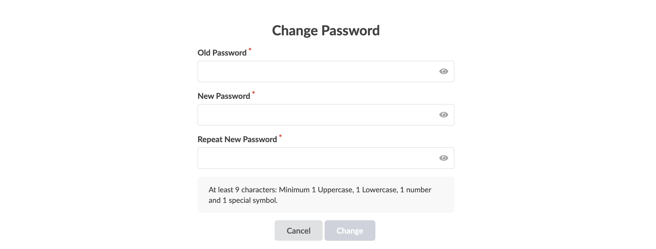This screenshot has width=656, height=249.
Task: Click the red asterisk beside Old Password
Action: [x=250, y=50]
